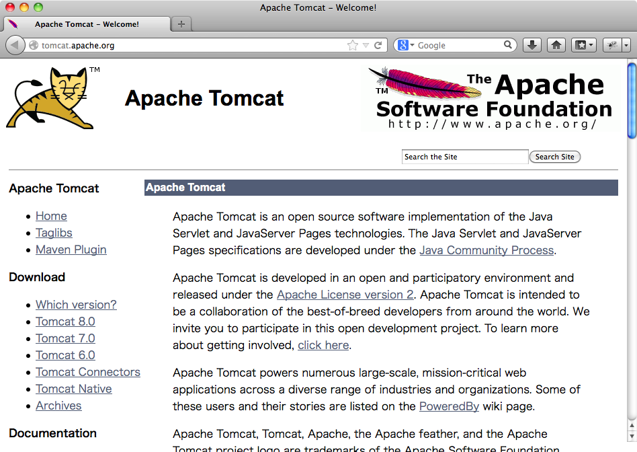Open the Downloads toolbar button

pos(532,45)
